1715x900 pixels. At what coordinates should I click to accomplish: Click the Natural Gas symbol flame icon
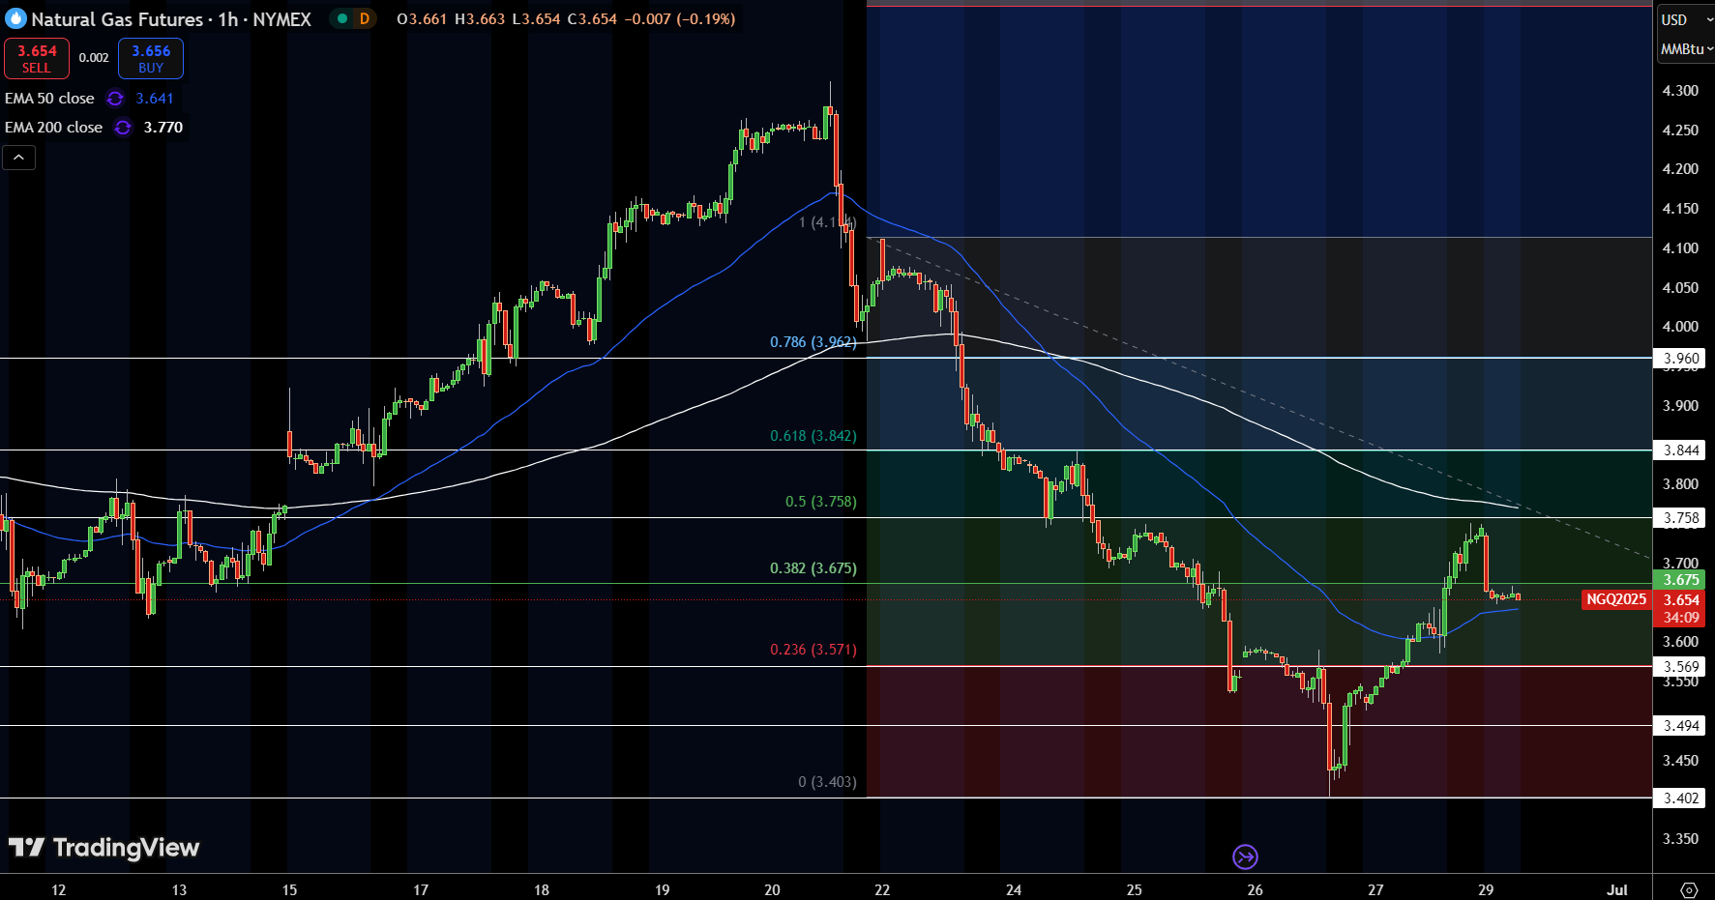(x=15, y=18)
